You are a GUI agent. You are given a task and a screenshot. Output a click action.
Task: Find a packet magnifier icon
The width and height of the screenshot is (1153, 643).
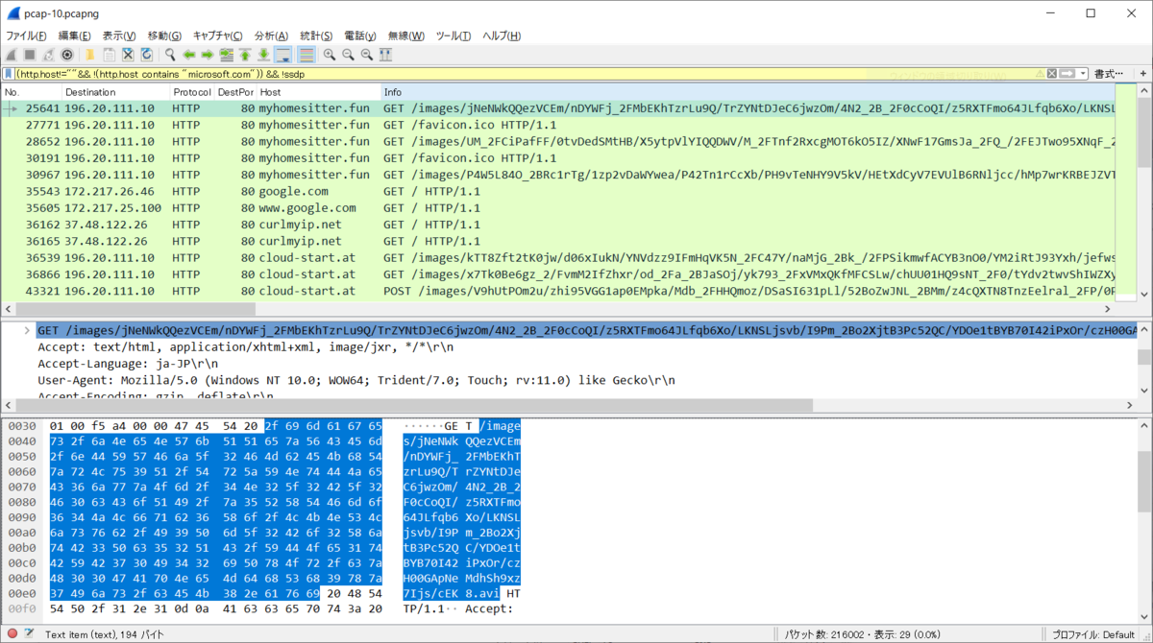pyautogui.click(x=170, y=55)
